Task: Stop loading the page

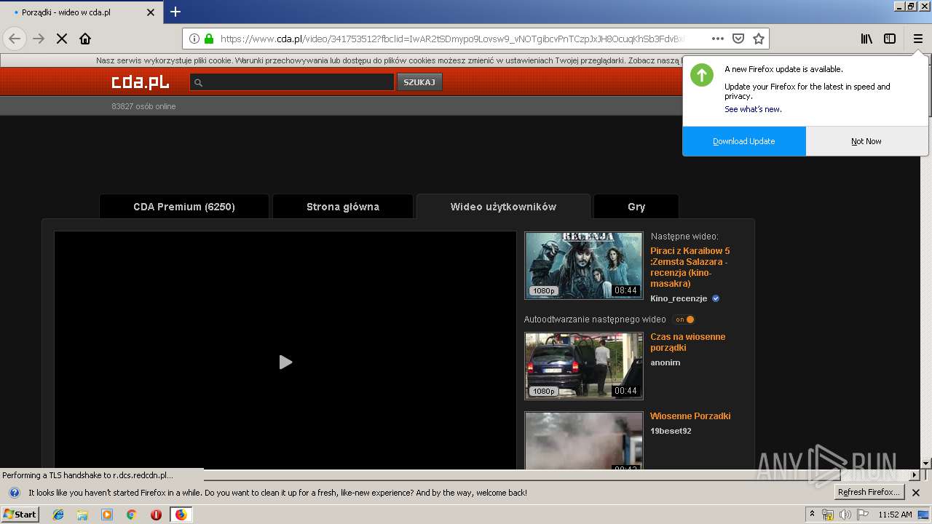Action: pos(62,39)
